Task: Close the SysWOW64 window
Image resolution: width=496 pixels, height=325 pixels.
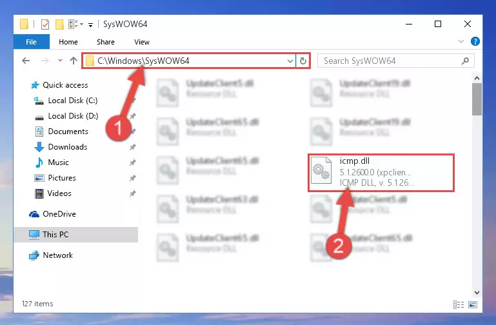Action: [x=467, y=24]
